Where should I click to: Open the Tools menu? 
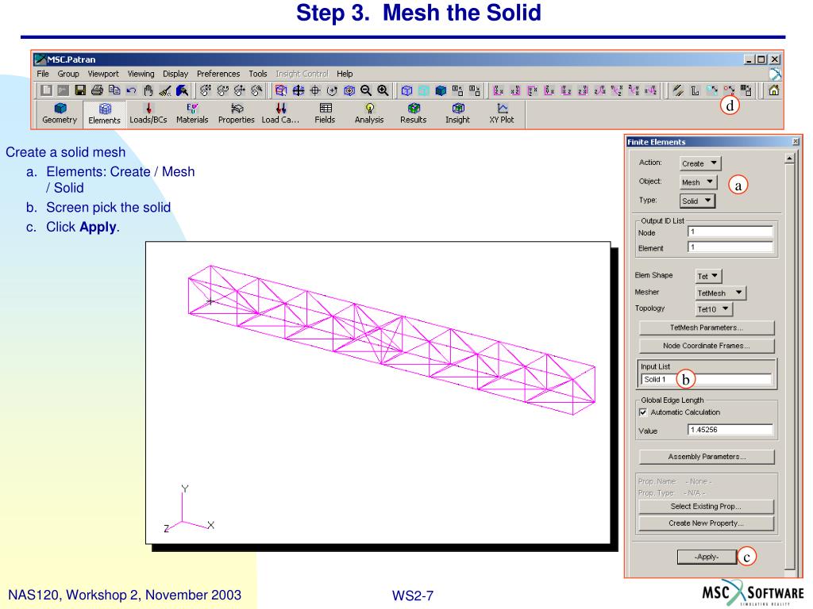tap(258, 74)
